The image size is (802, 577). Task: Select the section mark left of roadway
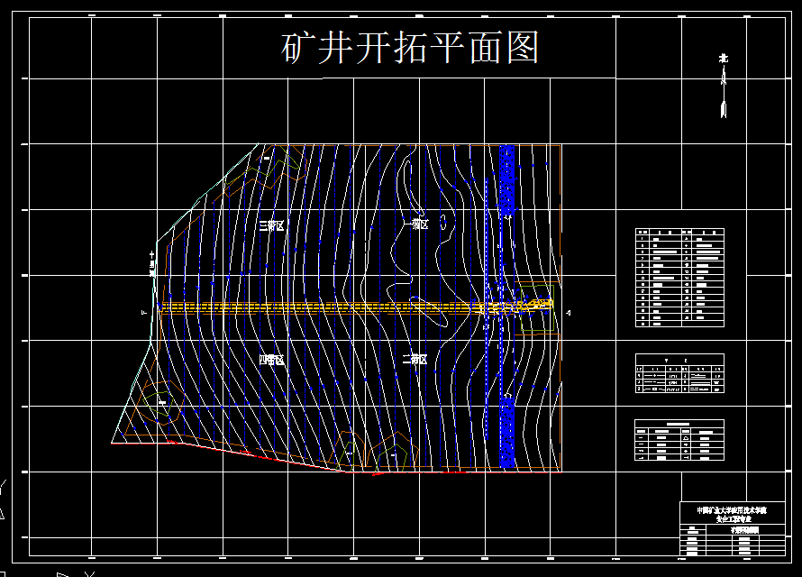click(x=144, y=312)
